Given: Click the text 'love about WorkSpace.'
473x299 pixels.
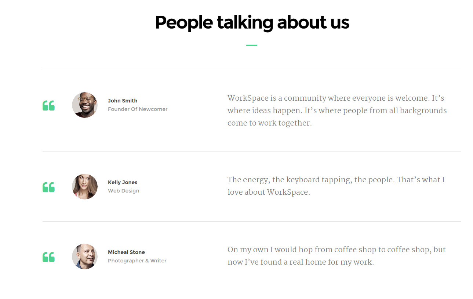Looking at the screenshot, I should click(269, 192).
